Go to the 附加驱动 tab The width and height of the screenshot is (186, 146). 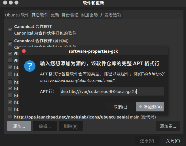[x=89, y=15]
